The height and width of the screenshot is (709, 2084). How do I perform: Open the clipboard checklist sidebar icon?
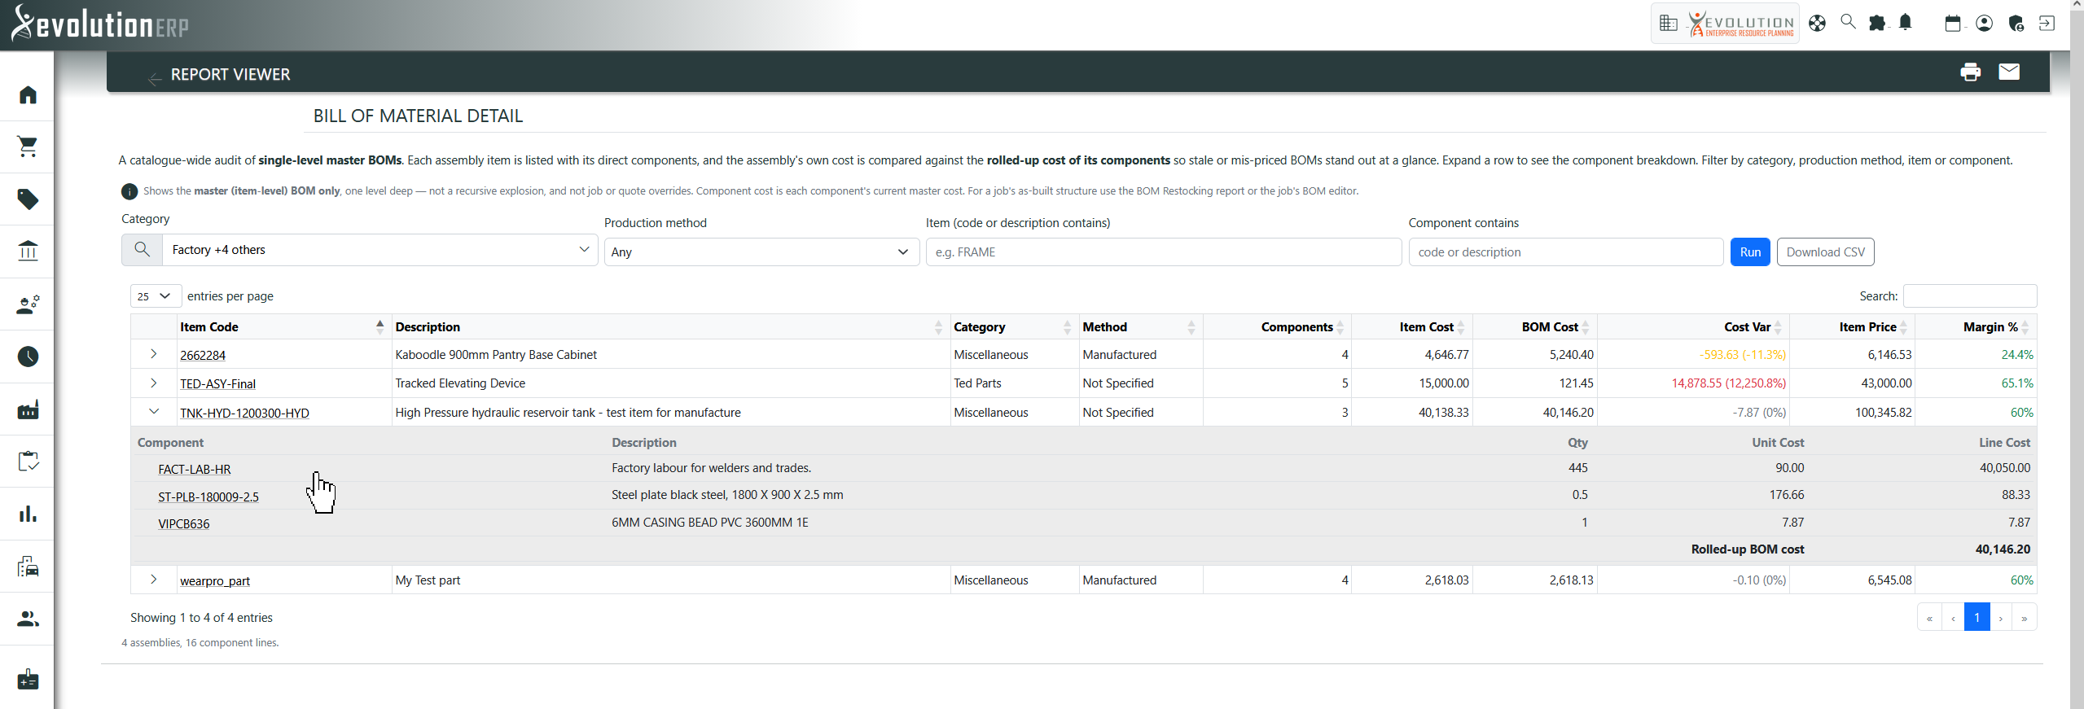point(28,462)
